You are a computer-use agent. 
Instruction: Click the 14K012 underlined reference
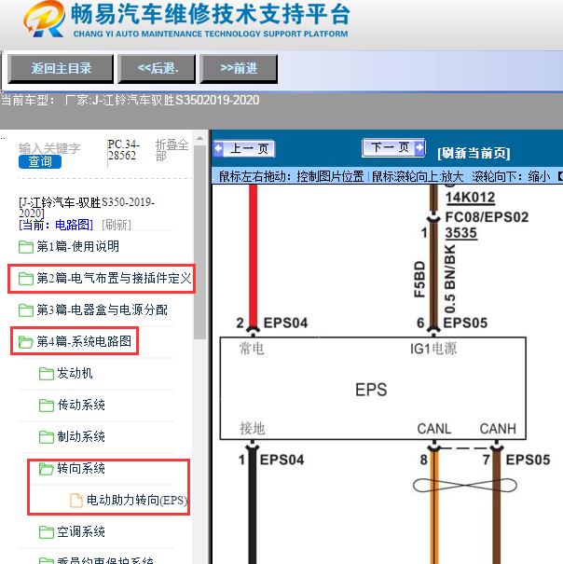point(470,198)
